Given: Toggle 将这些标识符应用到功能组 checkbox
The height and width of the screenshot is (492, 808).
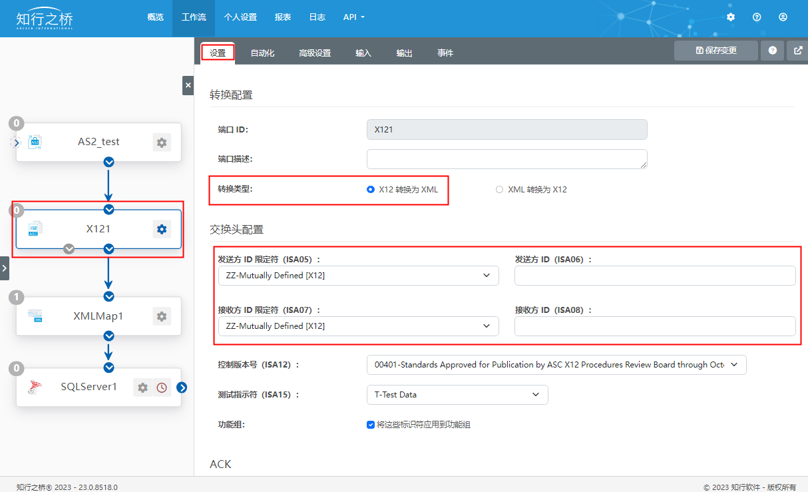Looking at the screenshot, I should click(x=371, y=425).
